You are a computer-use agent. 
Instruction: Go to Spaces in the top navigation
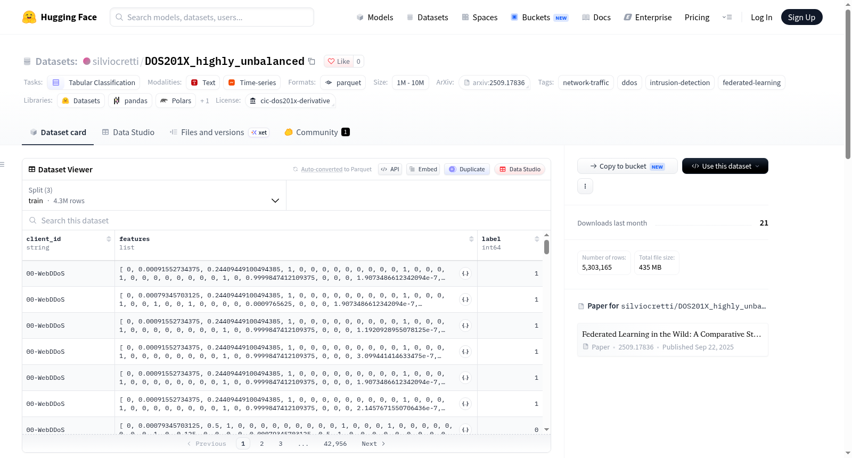coord(480,18)
